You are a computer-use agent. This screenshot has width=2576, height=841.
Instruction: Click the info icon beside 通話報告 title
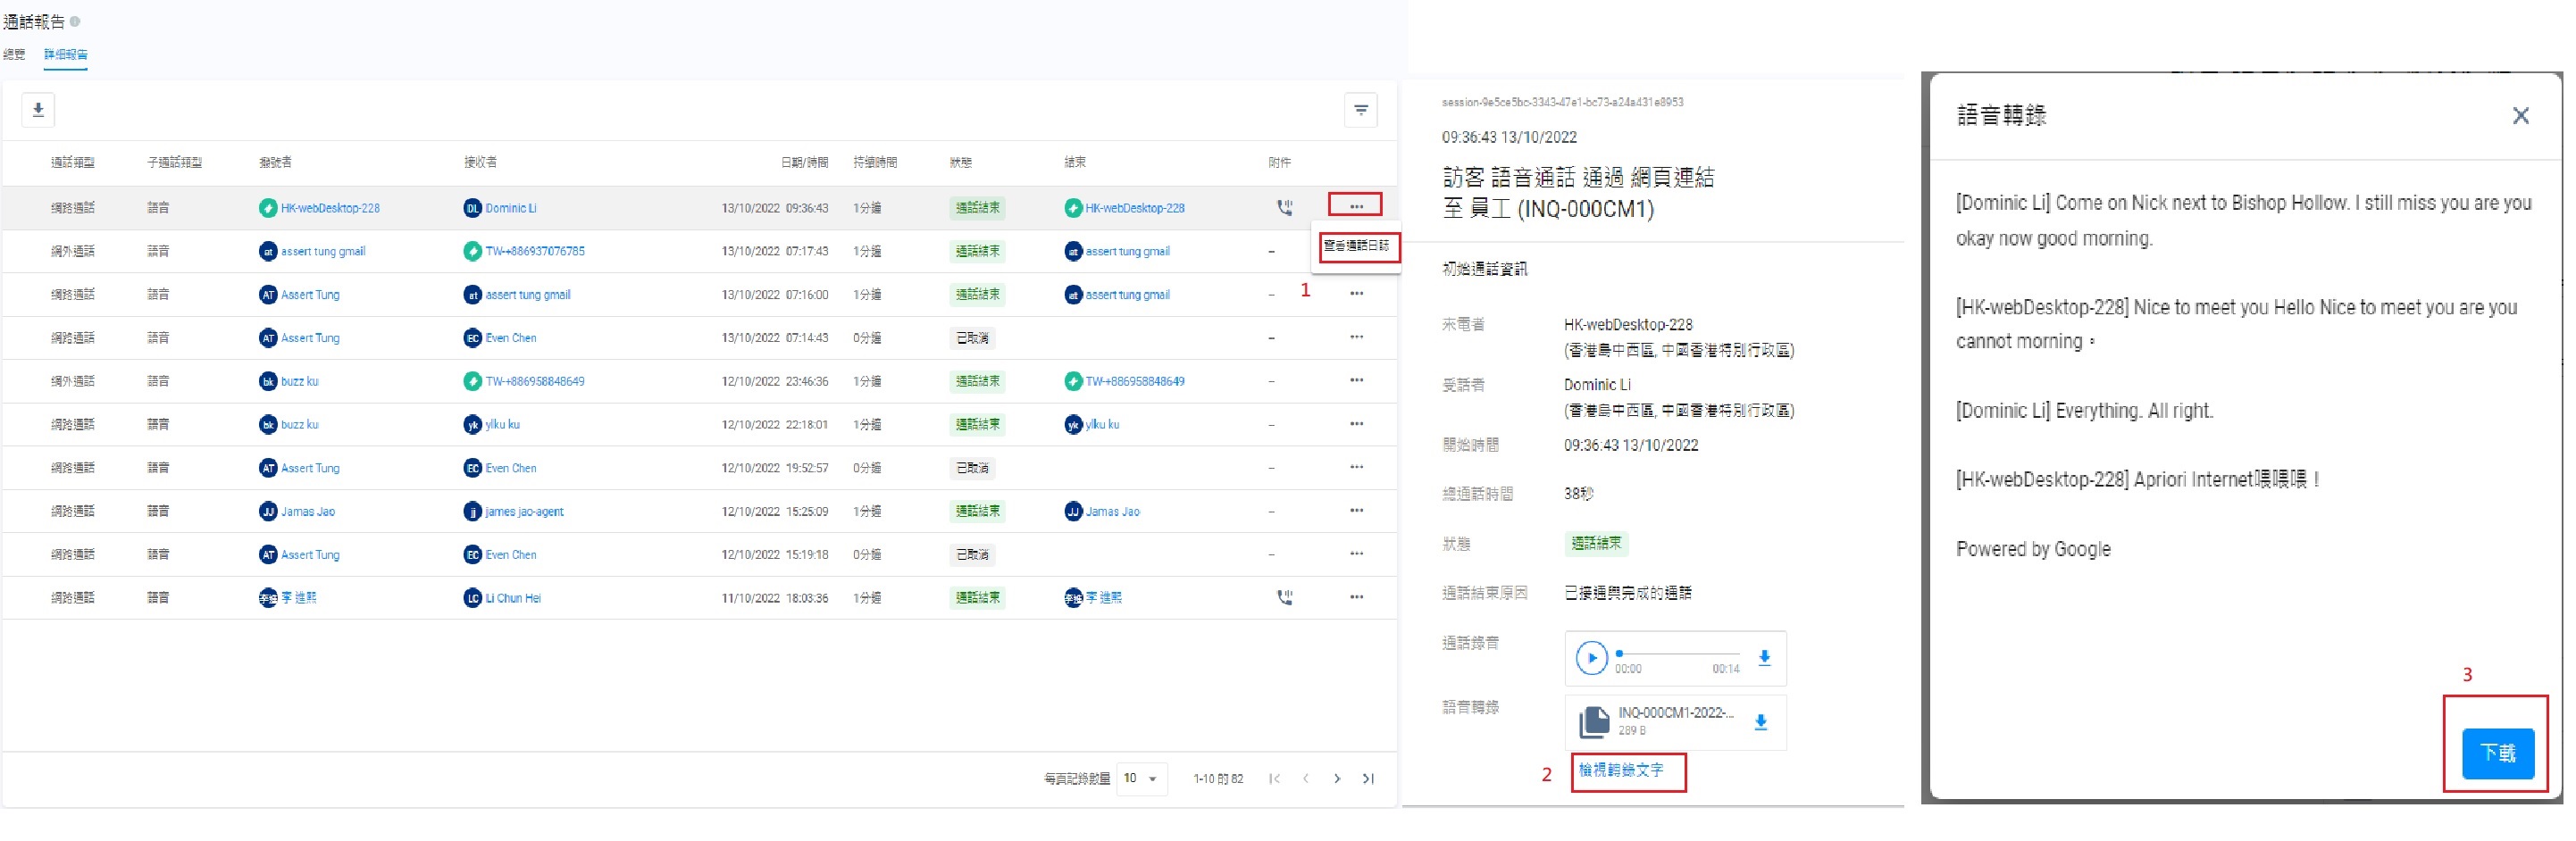(75, 21)
